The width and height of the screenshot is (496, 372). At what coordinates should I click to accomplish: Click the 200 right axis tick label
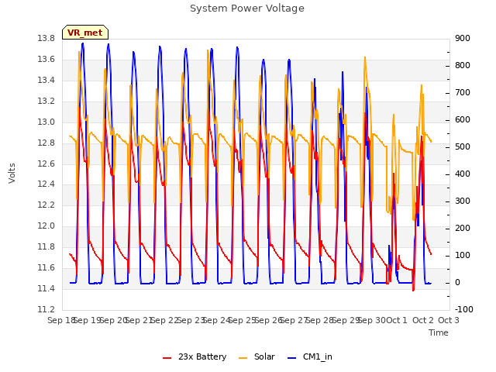(463, 229)
